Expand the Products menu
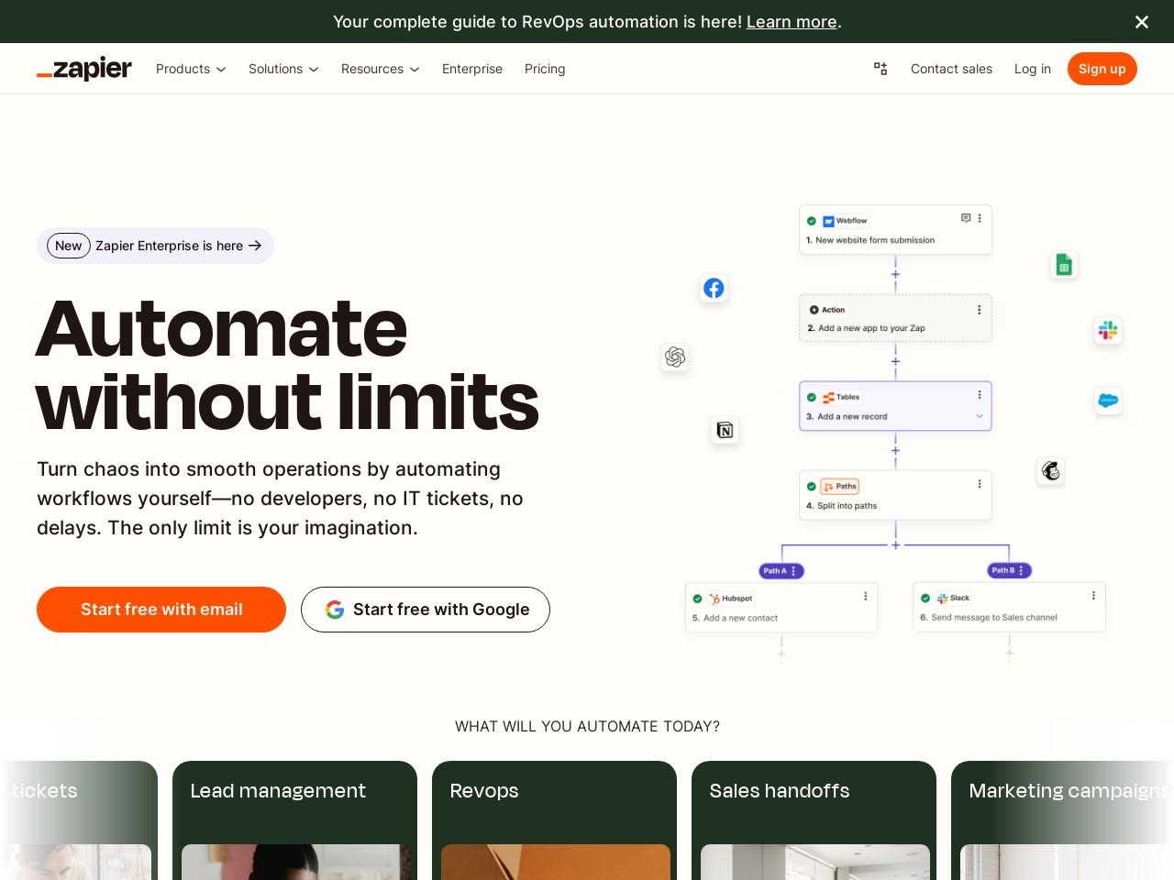Screen dimensions: 1174x880 (191, 69)
